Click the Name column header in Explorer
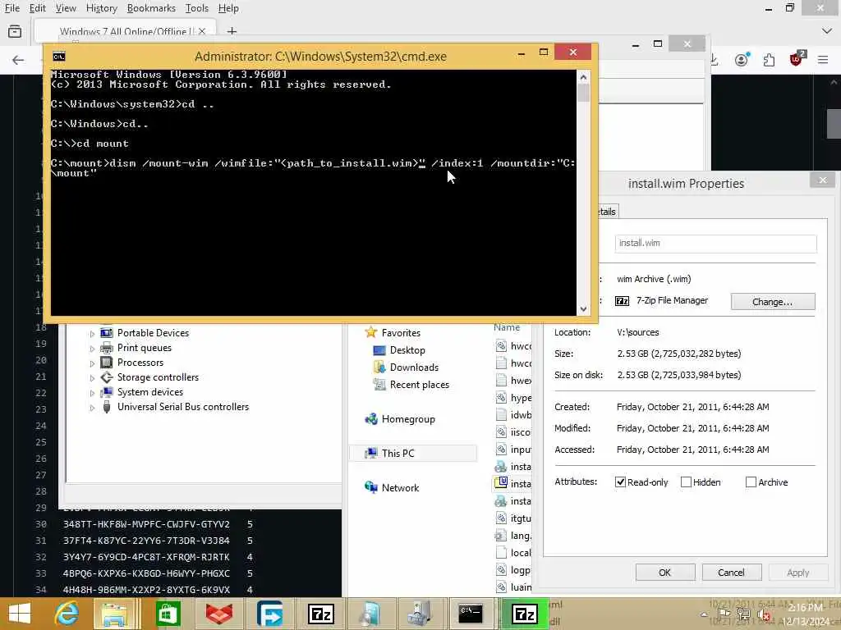841x630 pixels. (507, 327)
